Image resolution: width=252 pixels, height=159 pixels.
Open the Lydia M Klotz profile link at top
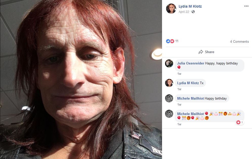click(x=190, y=6)
